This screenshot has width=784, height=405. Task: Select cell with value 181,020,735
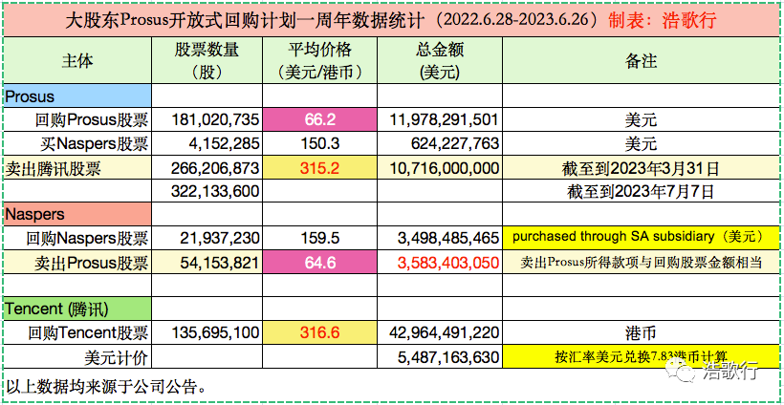pyautogui.click(x=207, y=119)
